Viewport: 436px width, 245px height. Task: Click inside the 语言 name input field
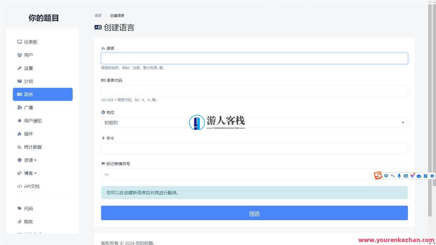click(x=254, y=58)
